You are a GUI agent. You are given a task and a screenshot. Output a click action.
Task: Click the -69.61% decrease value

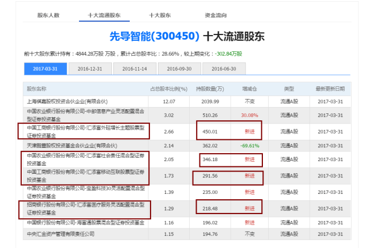click(250, 146)
